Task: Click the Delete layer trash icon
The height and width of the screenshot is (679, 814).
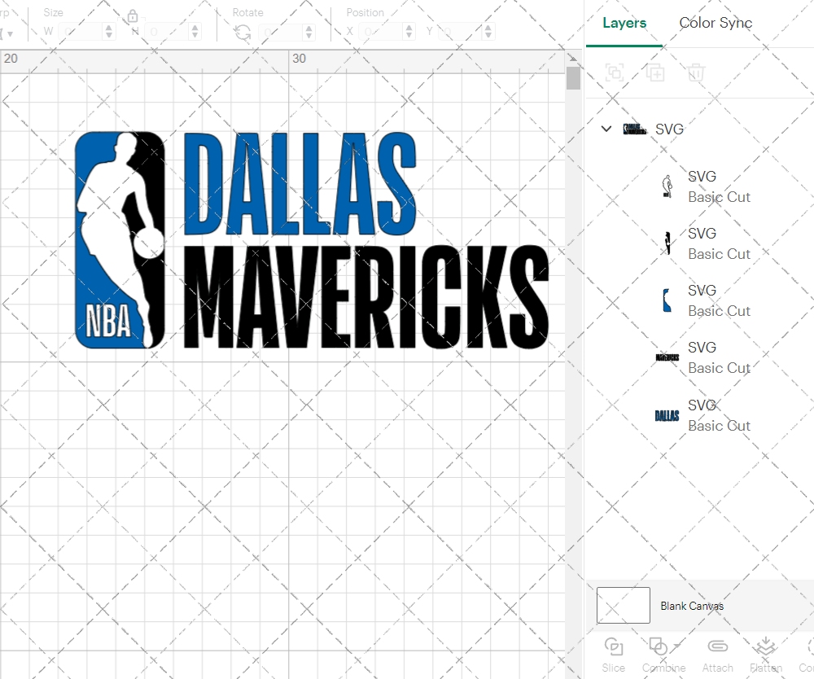Action: 696,72
